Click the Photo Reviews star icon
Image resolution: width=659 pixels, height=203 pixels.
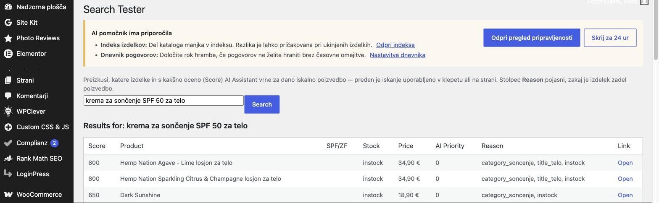pos(8,38)
